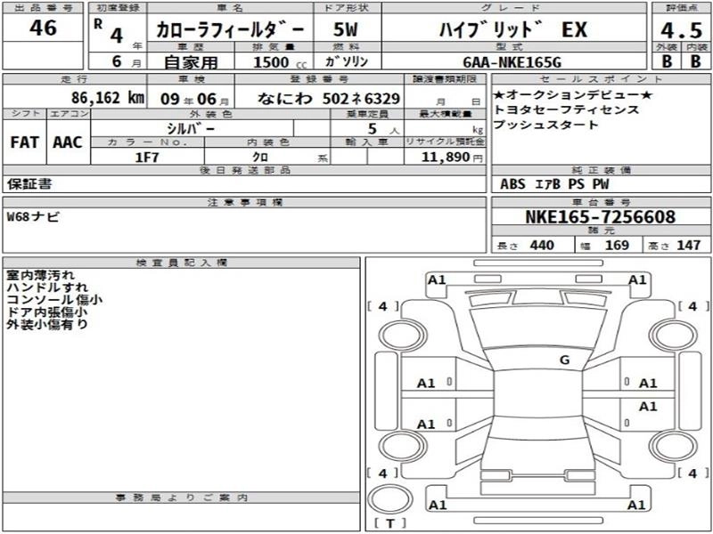Select 評価点 header
This screenshot has width=713, height=534.
tap(681, 8)
